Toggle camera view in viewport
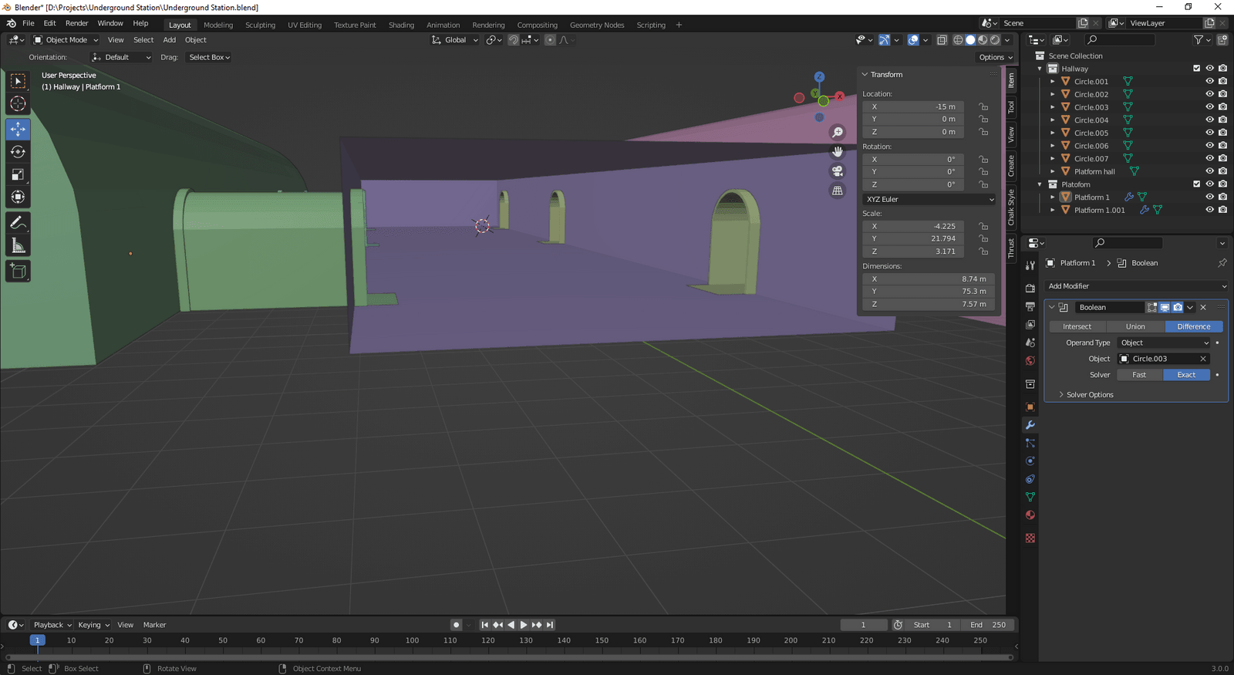 838,171
